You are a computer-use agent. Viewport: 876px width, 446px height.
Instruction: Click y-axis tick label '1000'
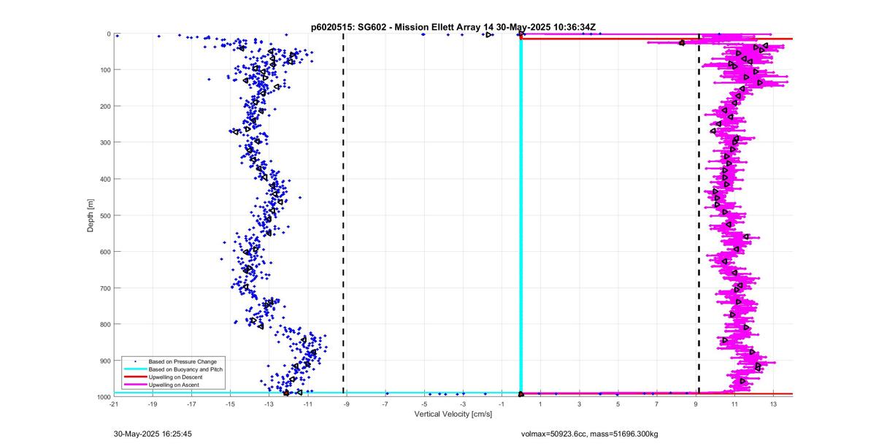tap(103, 397)
